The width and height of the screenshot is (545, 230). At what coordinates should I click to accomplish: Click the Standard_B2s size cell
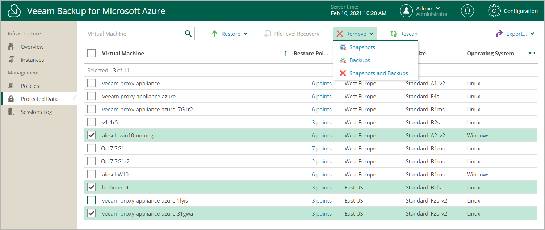click(423, 122)
